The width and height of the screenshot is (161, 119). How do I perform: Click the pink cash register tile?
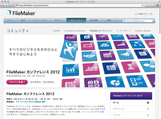click(x=91, y=69)
